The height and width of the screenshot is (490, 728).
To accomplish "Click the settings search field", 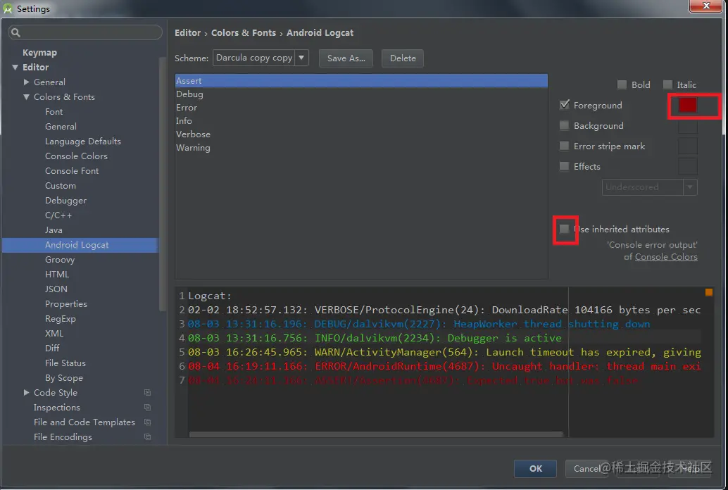I will click(85, 32).
